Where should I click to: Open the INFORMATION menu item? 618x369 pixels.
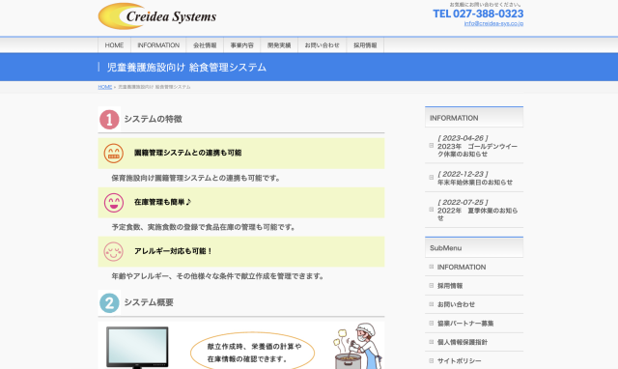tap(158, 45)
